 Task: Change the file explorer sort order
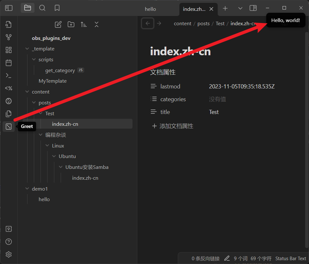(84, 25)
